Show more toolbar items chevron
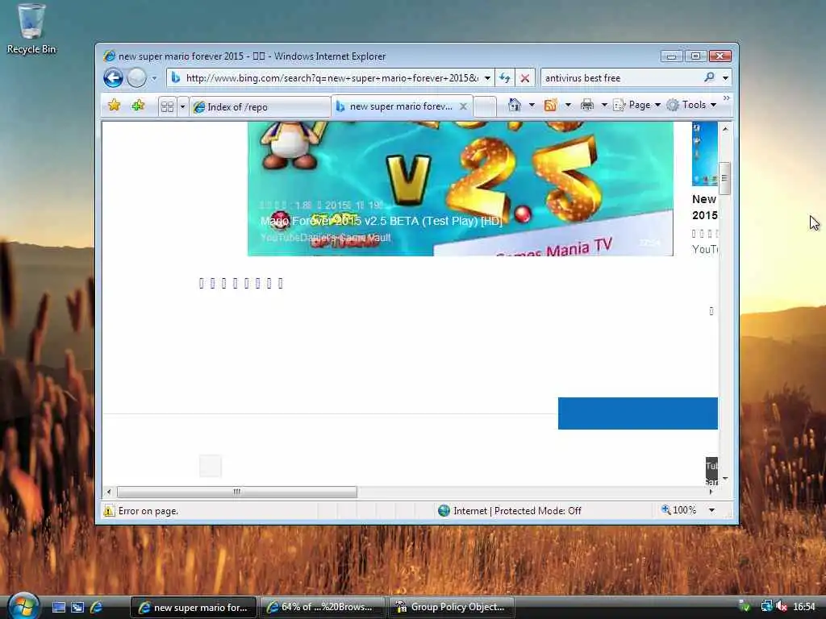Viewport: 826px width, 619px height. [727, 98]
